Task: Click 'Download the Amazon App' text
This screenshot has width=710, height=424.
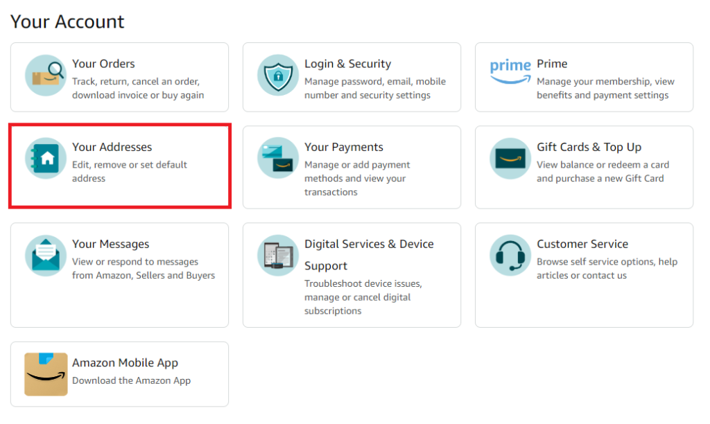Action: [131, 380]
